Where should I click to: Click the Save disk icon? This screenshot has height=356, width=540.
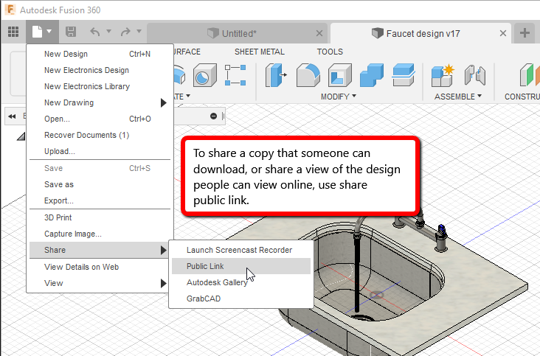coord(71,32)
